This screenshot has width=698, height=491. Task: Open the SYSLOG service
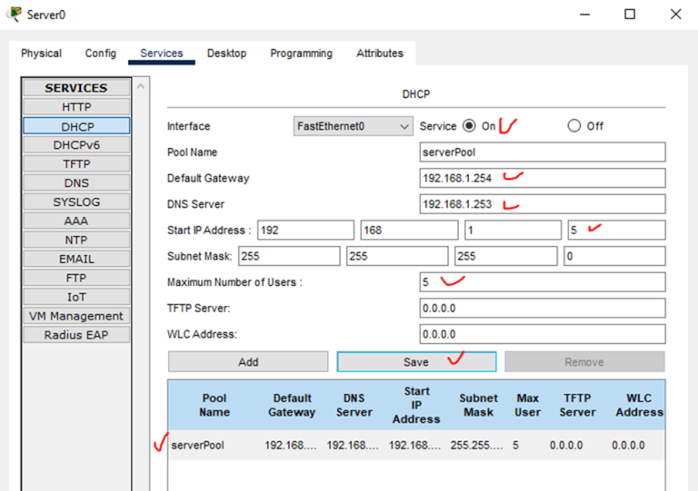point(76,202)
